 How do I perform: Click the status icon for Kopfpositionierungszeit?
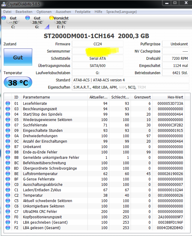[x=8, y=217]
